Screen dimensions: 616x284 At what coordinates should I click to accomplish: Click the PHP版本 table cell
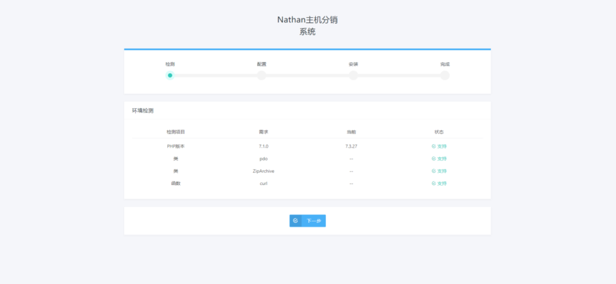coord(176,147)
